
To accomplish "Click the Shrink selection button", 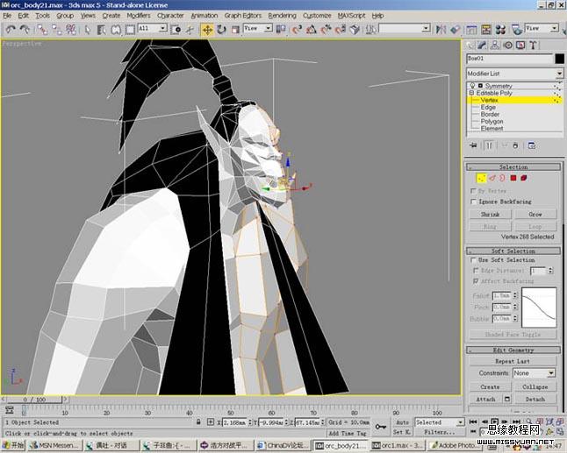I will click(491, 215).
